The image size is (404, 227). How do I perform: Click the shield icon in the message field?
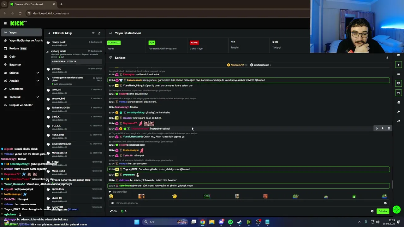(112, 203)
